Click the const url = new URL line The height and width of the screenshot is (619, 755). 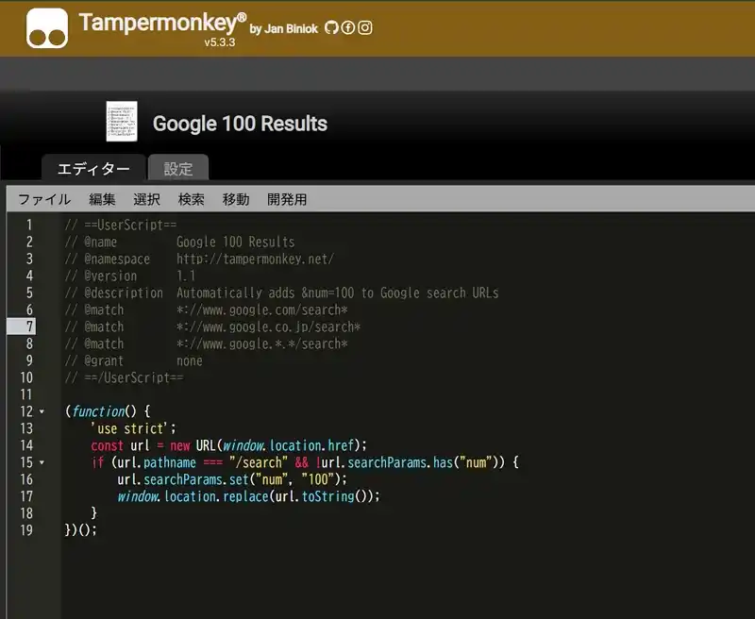click(x=228, y=445)
